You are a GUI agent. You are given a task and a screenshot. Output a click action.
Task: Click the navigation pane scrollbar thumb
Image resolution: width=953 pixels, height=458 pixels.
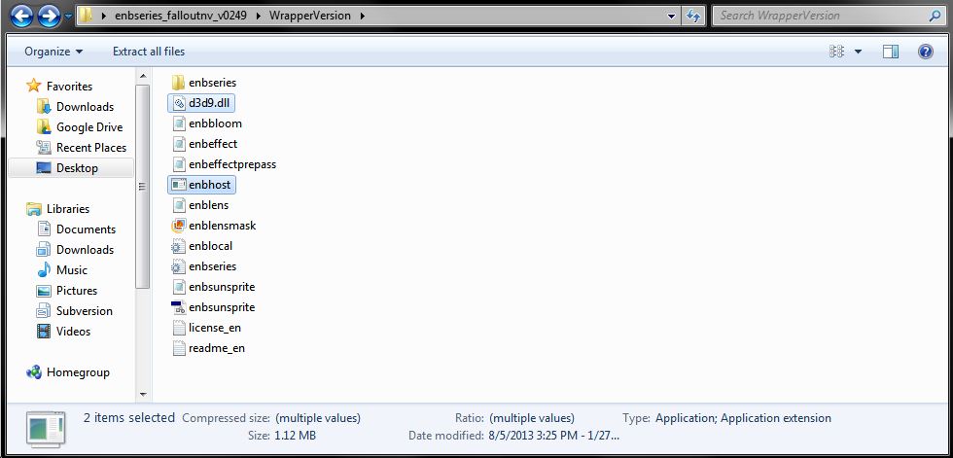(143, 187)
